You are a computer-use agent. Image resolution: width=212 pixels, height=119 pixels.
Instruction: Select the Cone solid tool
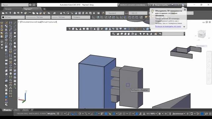pyautogui.click(x=80, y=29)
